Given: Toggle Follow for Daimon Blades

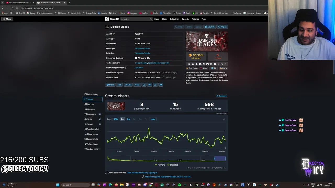Looking at the screenshot, I should pyautogui.click(x=189, y=27).
